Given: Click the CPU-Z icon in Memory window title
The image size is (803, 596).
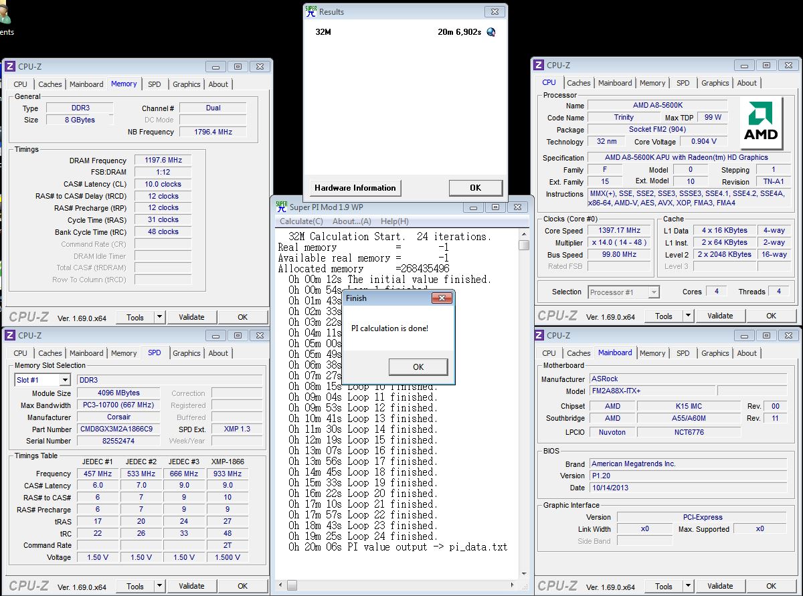Looking at the screenshot, I should point(10,66).
